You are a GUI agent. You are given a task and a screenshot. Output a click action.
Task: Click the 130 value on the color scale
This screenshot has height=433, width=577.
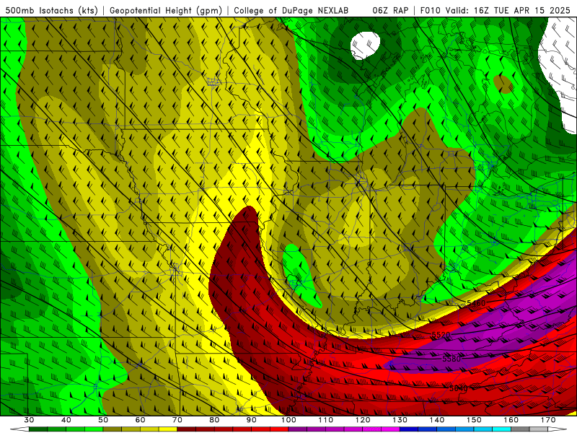point(400,420)
